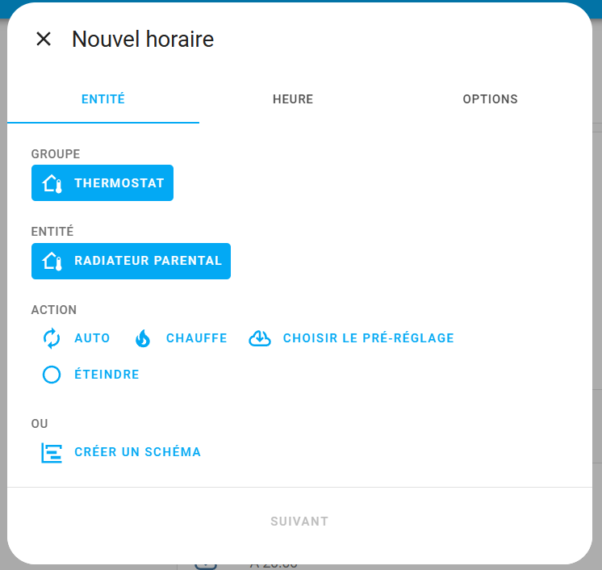
Task: Click the Auto circular arrows icon
Action: [x=52, y=338]
